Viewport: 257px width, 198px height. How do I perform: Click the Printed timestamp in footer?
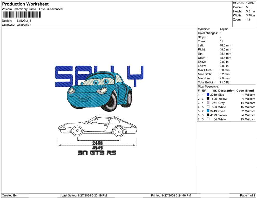[x=171, y=196]
